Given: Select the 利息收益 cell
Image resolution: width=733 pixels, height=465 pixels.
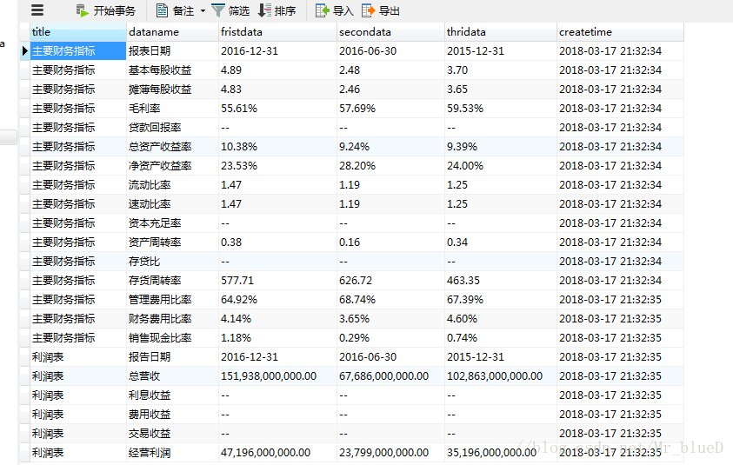Looking at the screenshot, I should click(172, 395).
